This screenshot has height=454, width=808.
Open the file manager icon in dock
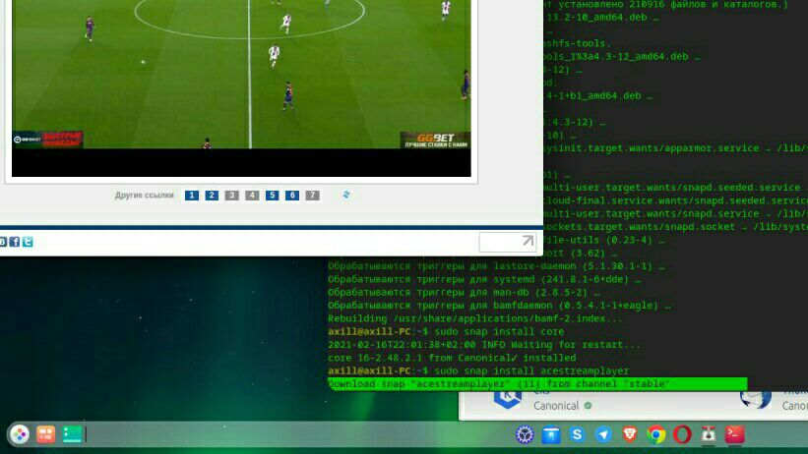pos(551,435)
